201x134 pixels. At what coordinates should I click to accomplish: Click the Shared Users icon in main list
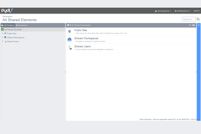tap(70, 48)
